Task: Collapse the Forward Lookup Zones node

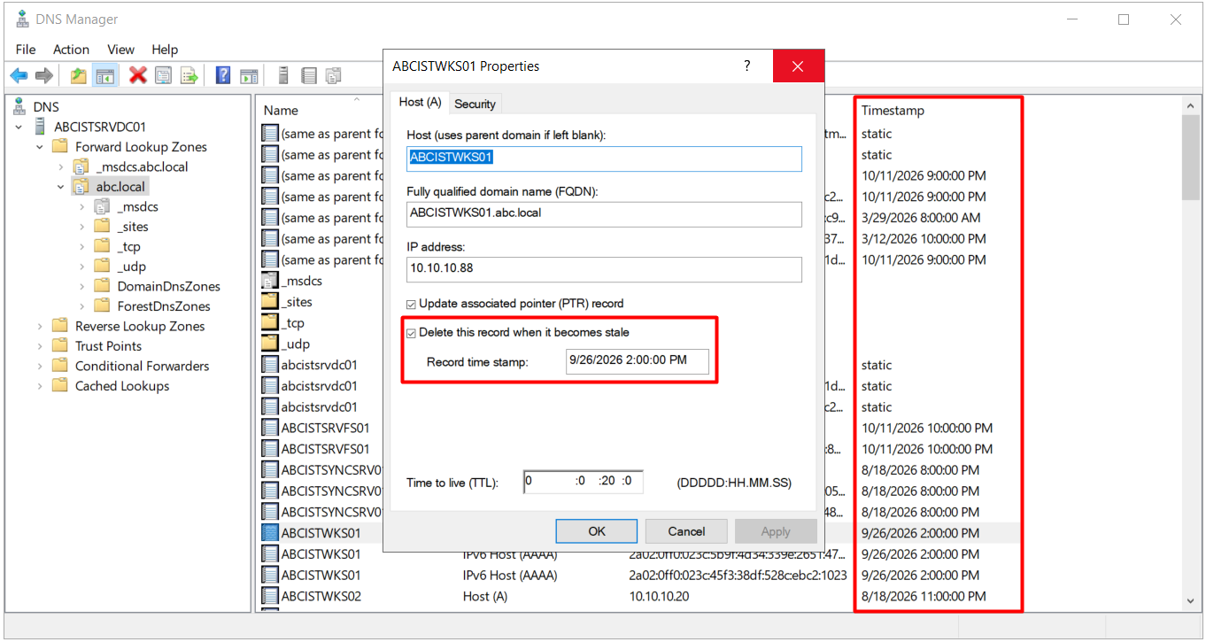Action: 40,147
